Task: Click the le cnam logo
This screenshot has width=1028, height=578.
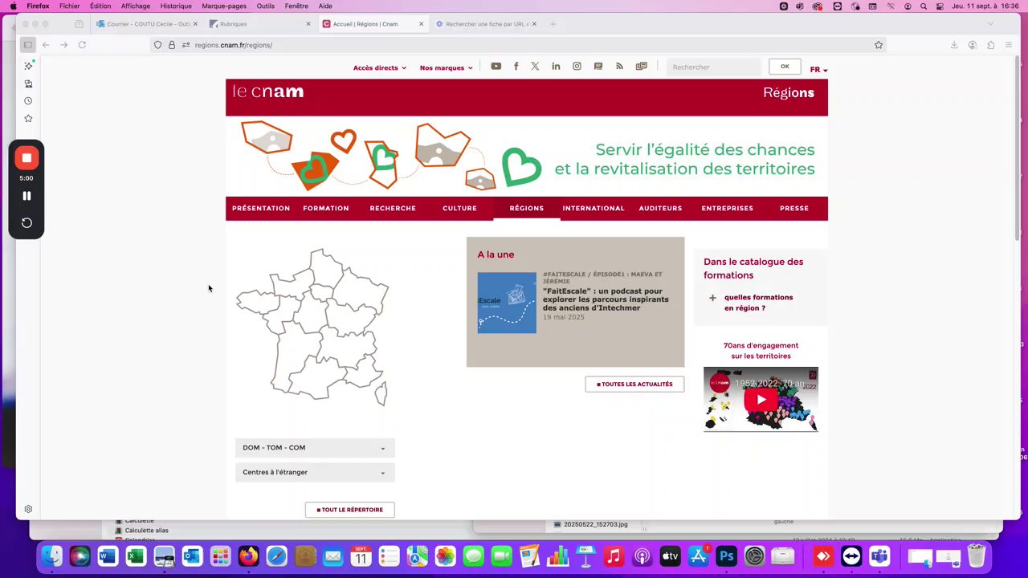Action: pyautogui.click(x=268, y=92)
